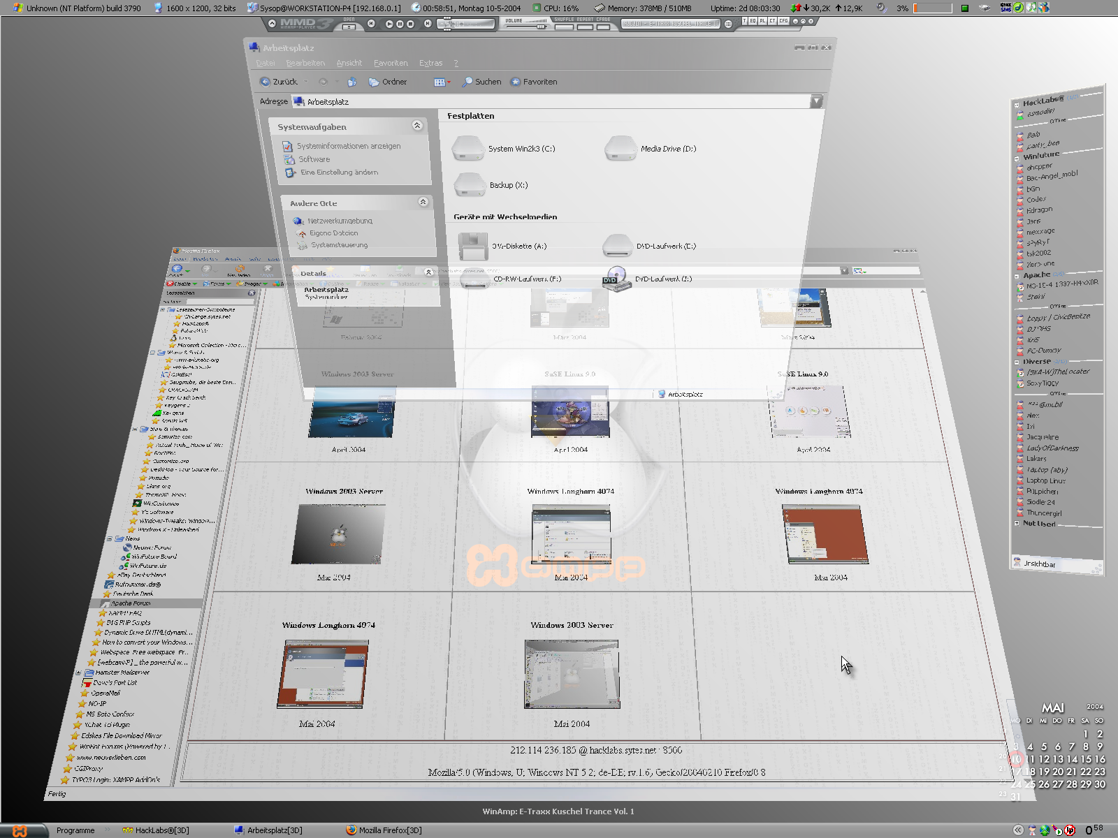Toggle the Winamp EQ window
Viewport: 1118px width, 838px height.
[753, 21]
